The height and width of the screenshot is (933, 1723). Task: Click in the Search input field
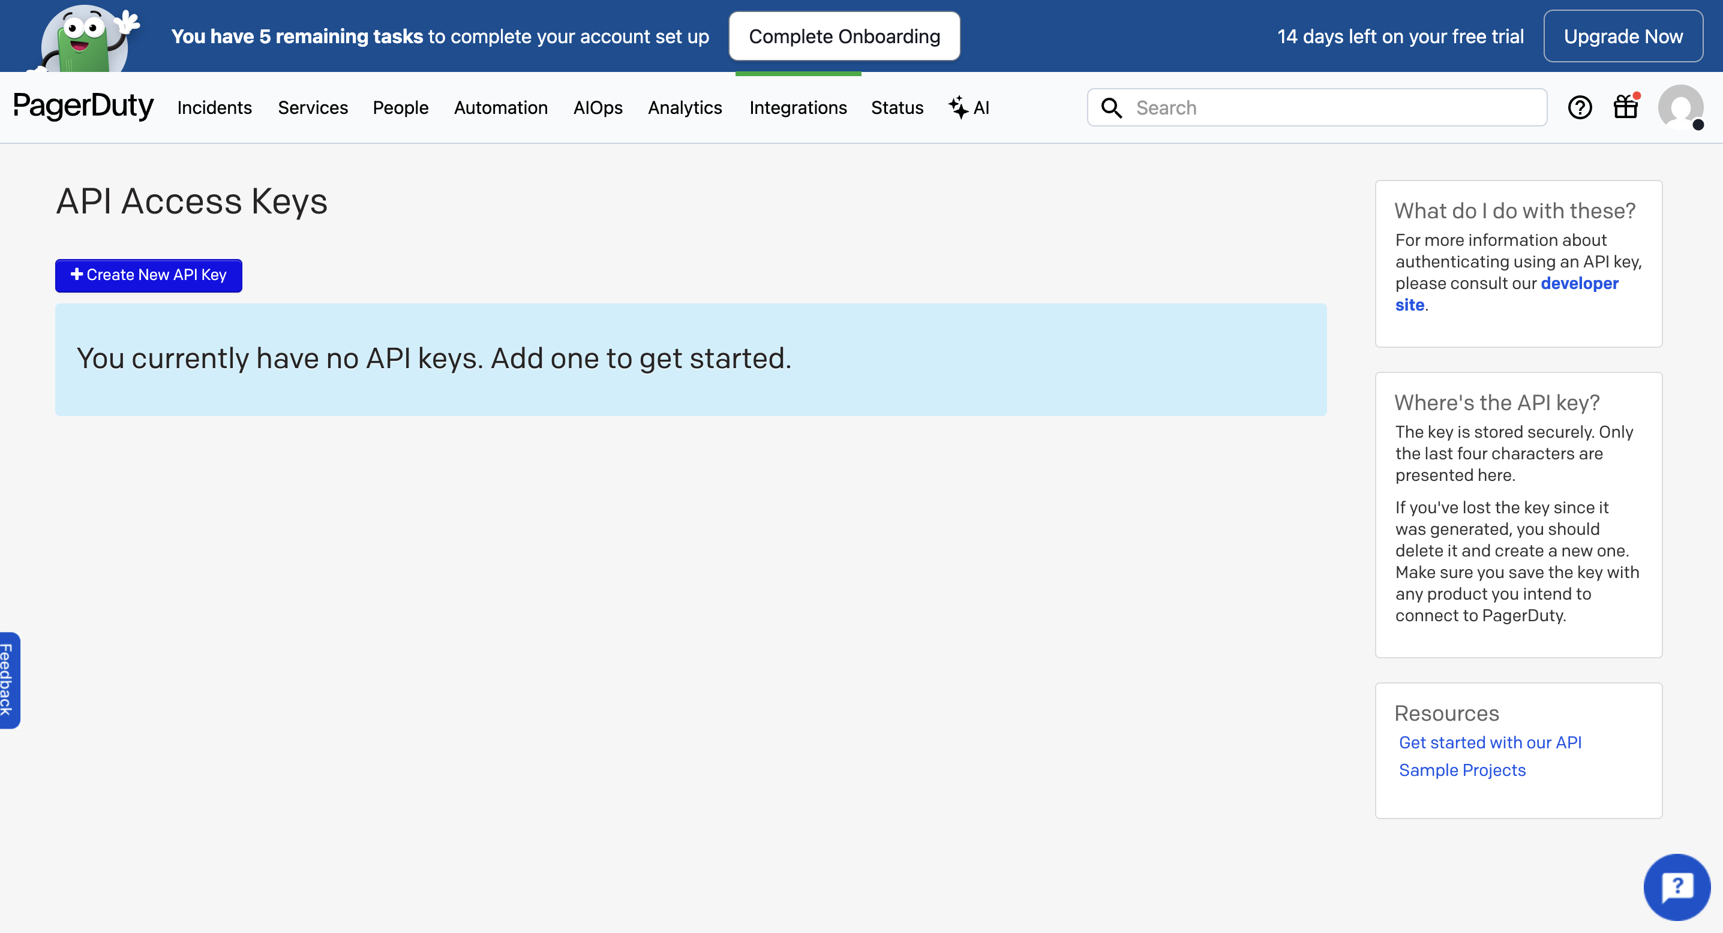(x=1331, y=107)
